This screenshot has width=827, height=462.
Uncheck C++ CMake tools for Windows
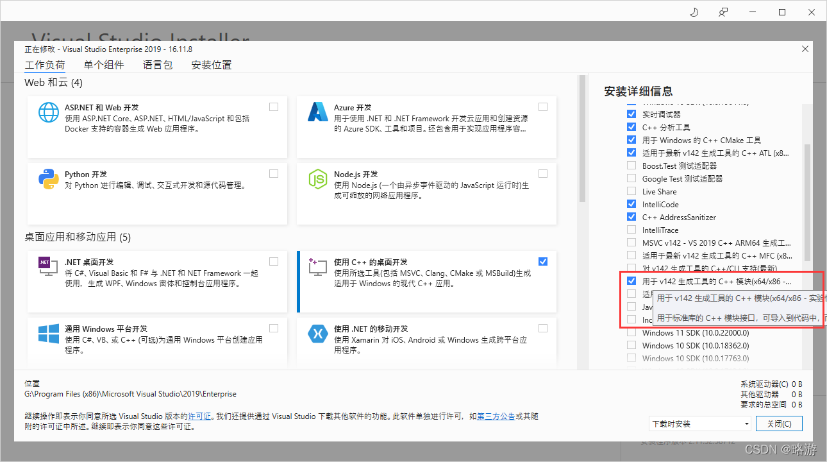pyautogui.click(x=631, y=140)
